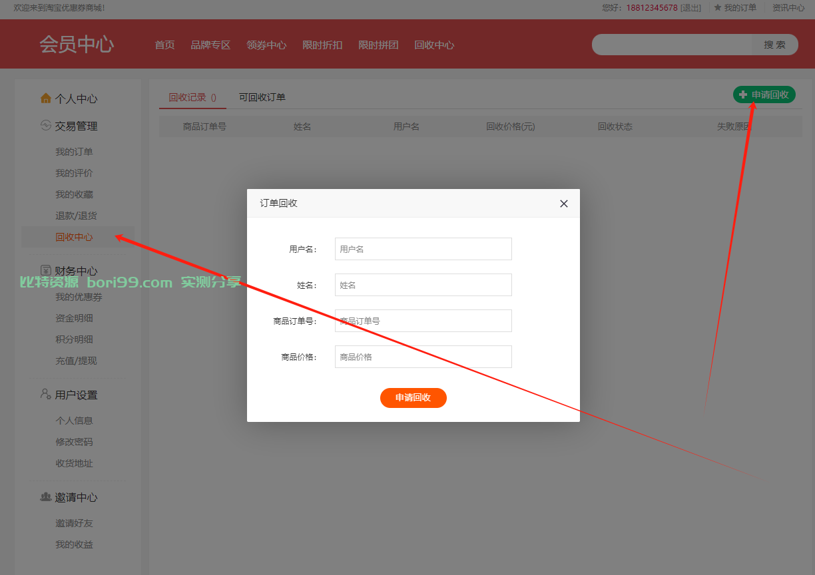This screenshot has width=815, height=575.
Task: Go to 领券中心 in the navigation
Action: tap(266, 45)
